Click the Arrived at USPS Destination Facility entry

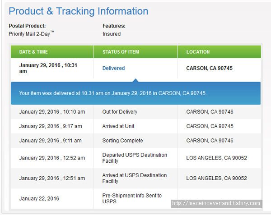coord(135,178)
